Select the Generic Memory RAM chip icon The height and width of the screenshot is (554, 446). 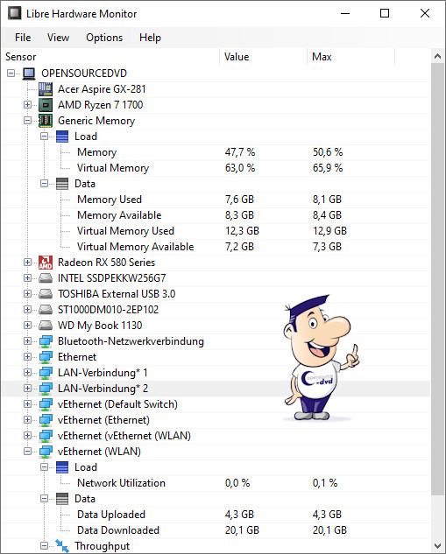pyautogui.click(x=46, y=121)
